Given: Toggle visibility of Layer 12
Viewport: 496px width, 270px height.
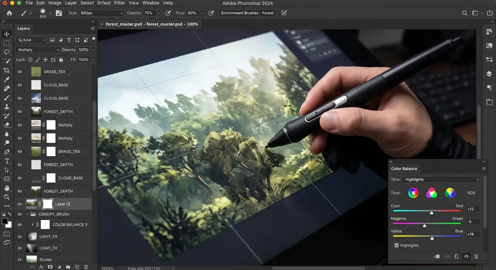Looking at the screenshot, I should (19, 204).
